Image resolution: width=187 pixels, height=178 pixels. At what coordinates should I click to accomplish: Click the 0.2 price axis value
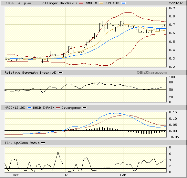click(172, 67)
